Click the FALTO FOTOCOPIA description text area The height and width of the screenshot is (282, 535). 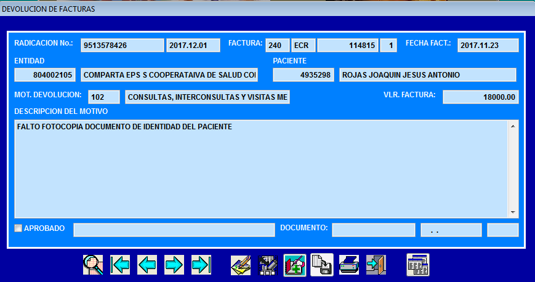pos(262,169)
